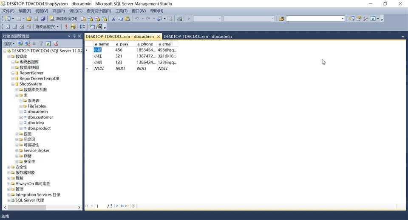The width and height of the screenshot is (408, 220).
Task: Expand the 视图 folder
Action: pyautogui.click(x=17, y=134)
